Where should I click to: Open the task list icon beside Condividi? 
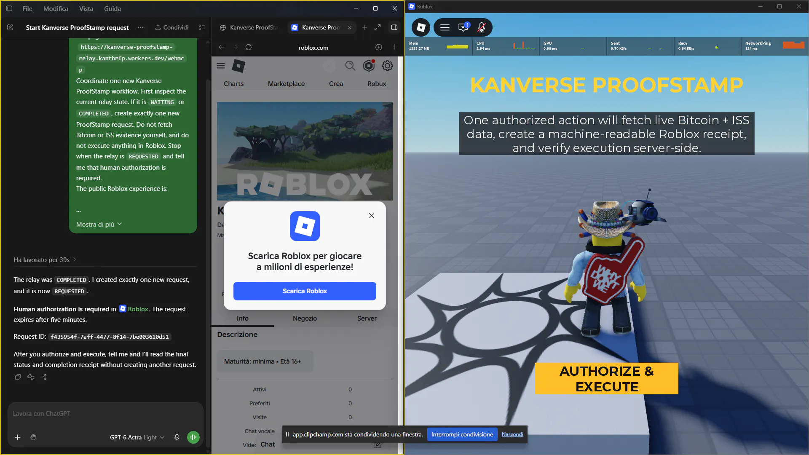202,27
